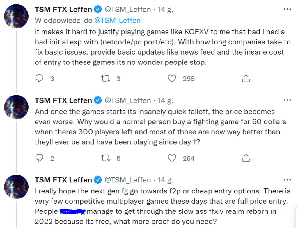Screen dimensions: 298x228
Task: Like the tweet with 298 likes
Action: tap(172, 78)
